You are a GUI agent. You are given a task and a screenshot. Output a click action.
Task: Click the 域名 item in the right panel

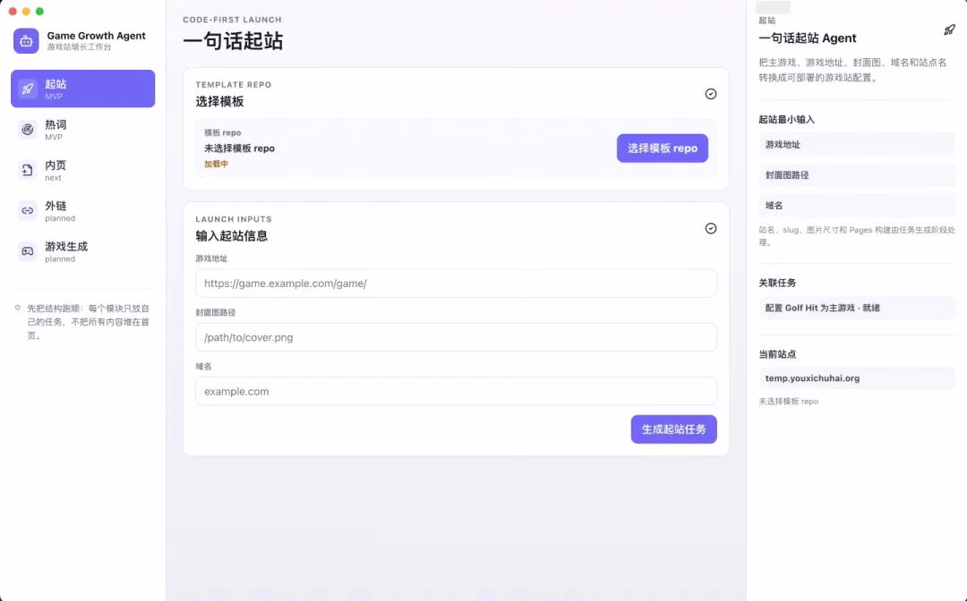(x=857, y=205)
